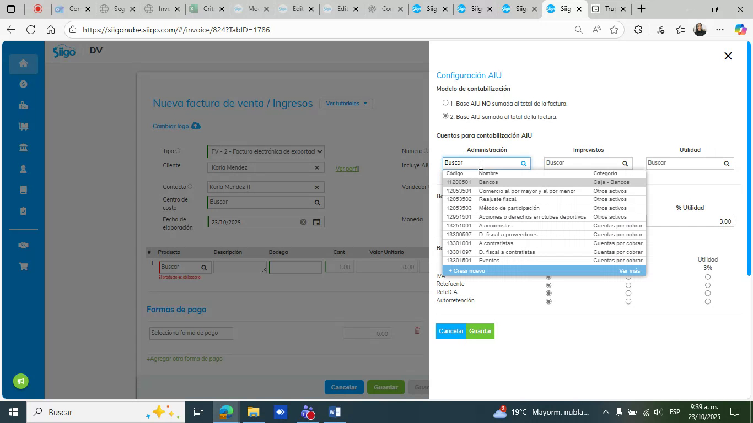Open the Tipo invoice type dropdown
753x423 pixels.
(266, 151)
